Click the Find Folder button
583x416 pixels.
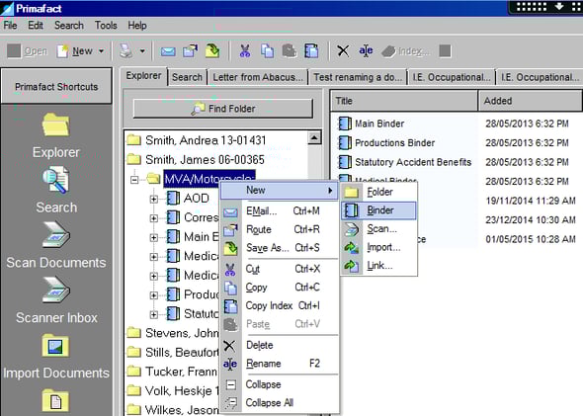(x=222, y=109)
